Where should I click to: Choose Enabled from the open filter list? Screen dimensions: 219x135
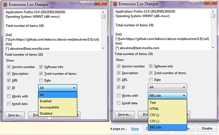click(46, 101)
